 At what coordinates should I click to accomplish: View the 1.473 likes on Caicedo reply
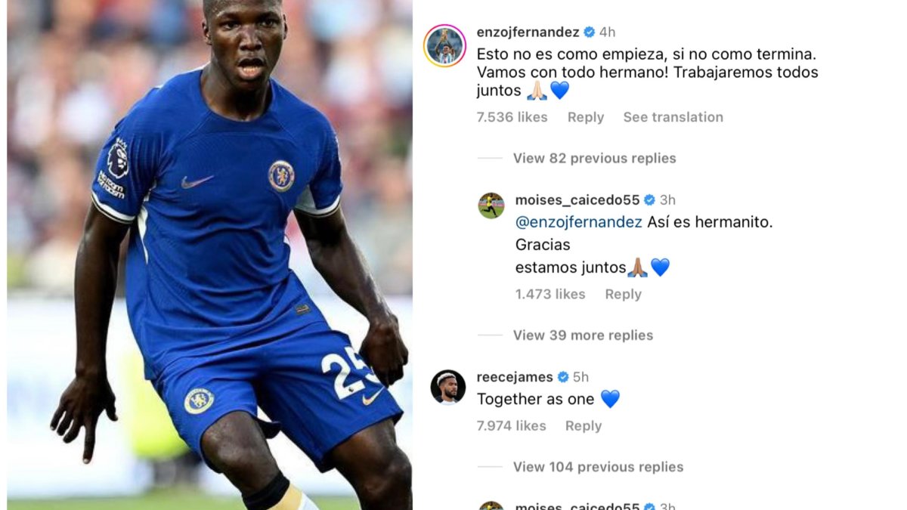point(550,295)
